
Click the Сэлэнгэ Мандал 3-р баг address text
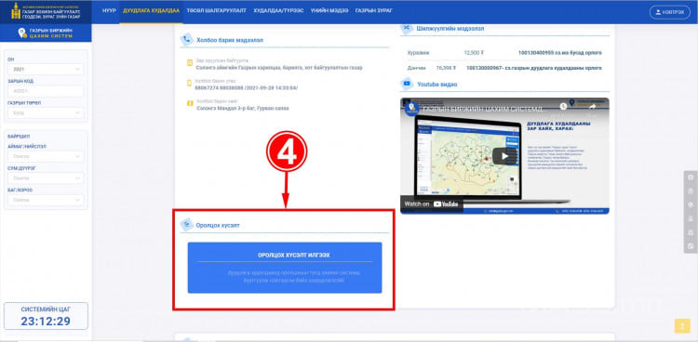242,108
